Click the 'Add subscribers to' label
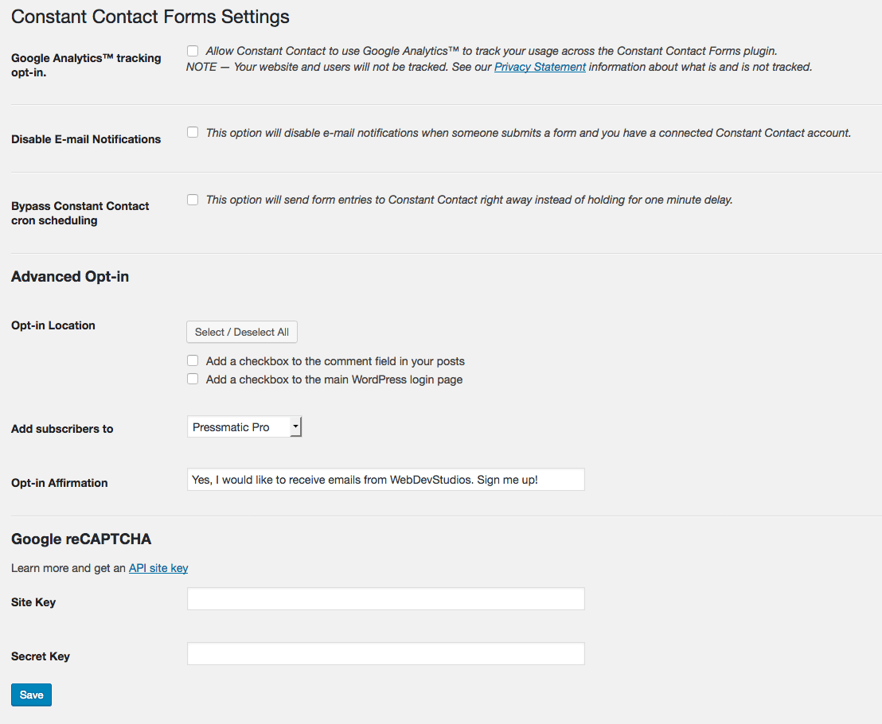This screenshot has width=882, height=724. pos(62,429)
